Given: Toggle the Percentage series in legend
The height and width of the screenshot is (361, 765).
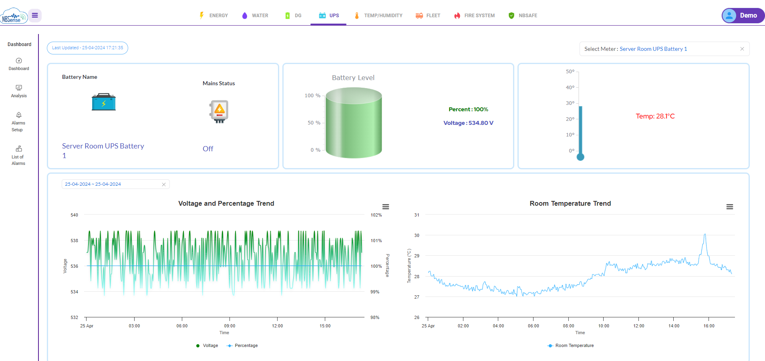Looking at the screenshot, I should [x=242, y=346].
